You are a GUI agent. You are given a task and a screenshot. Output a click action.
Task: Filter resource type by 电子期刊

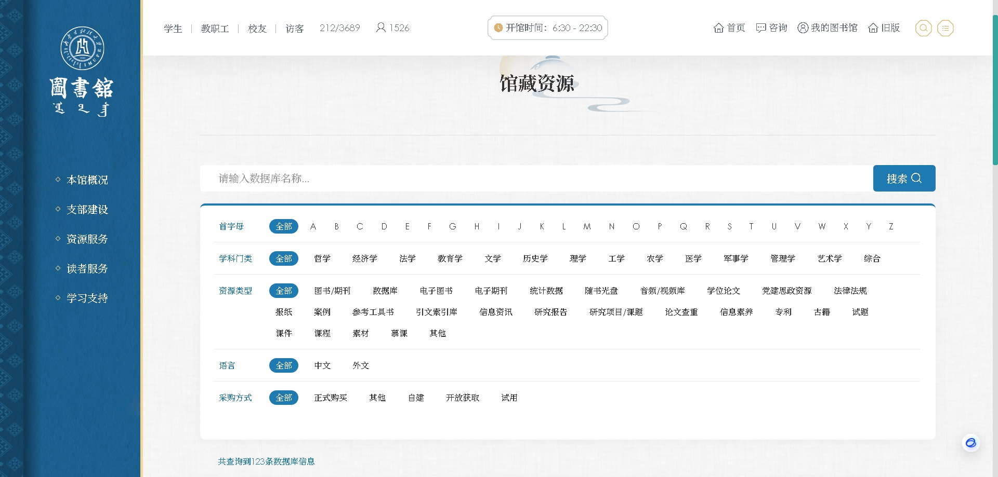point(491,291)
